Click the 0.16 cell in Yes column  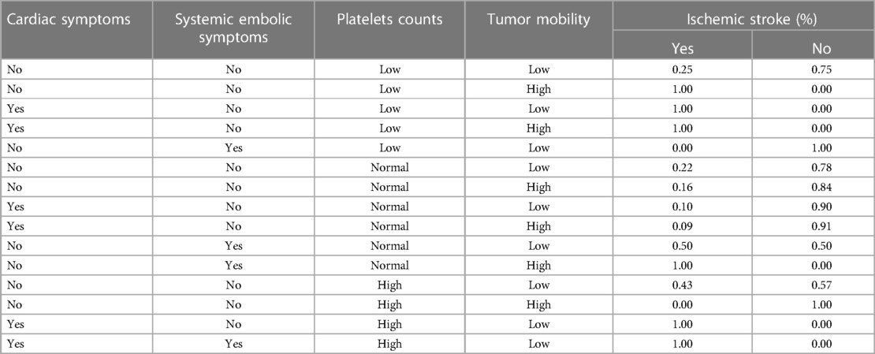(x=683, y=187)
